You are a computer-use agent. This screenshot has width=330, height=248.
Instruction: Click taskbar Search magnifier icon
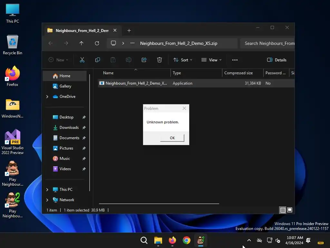[144, 240]
